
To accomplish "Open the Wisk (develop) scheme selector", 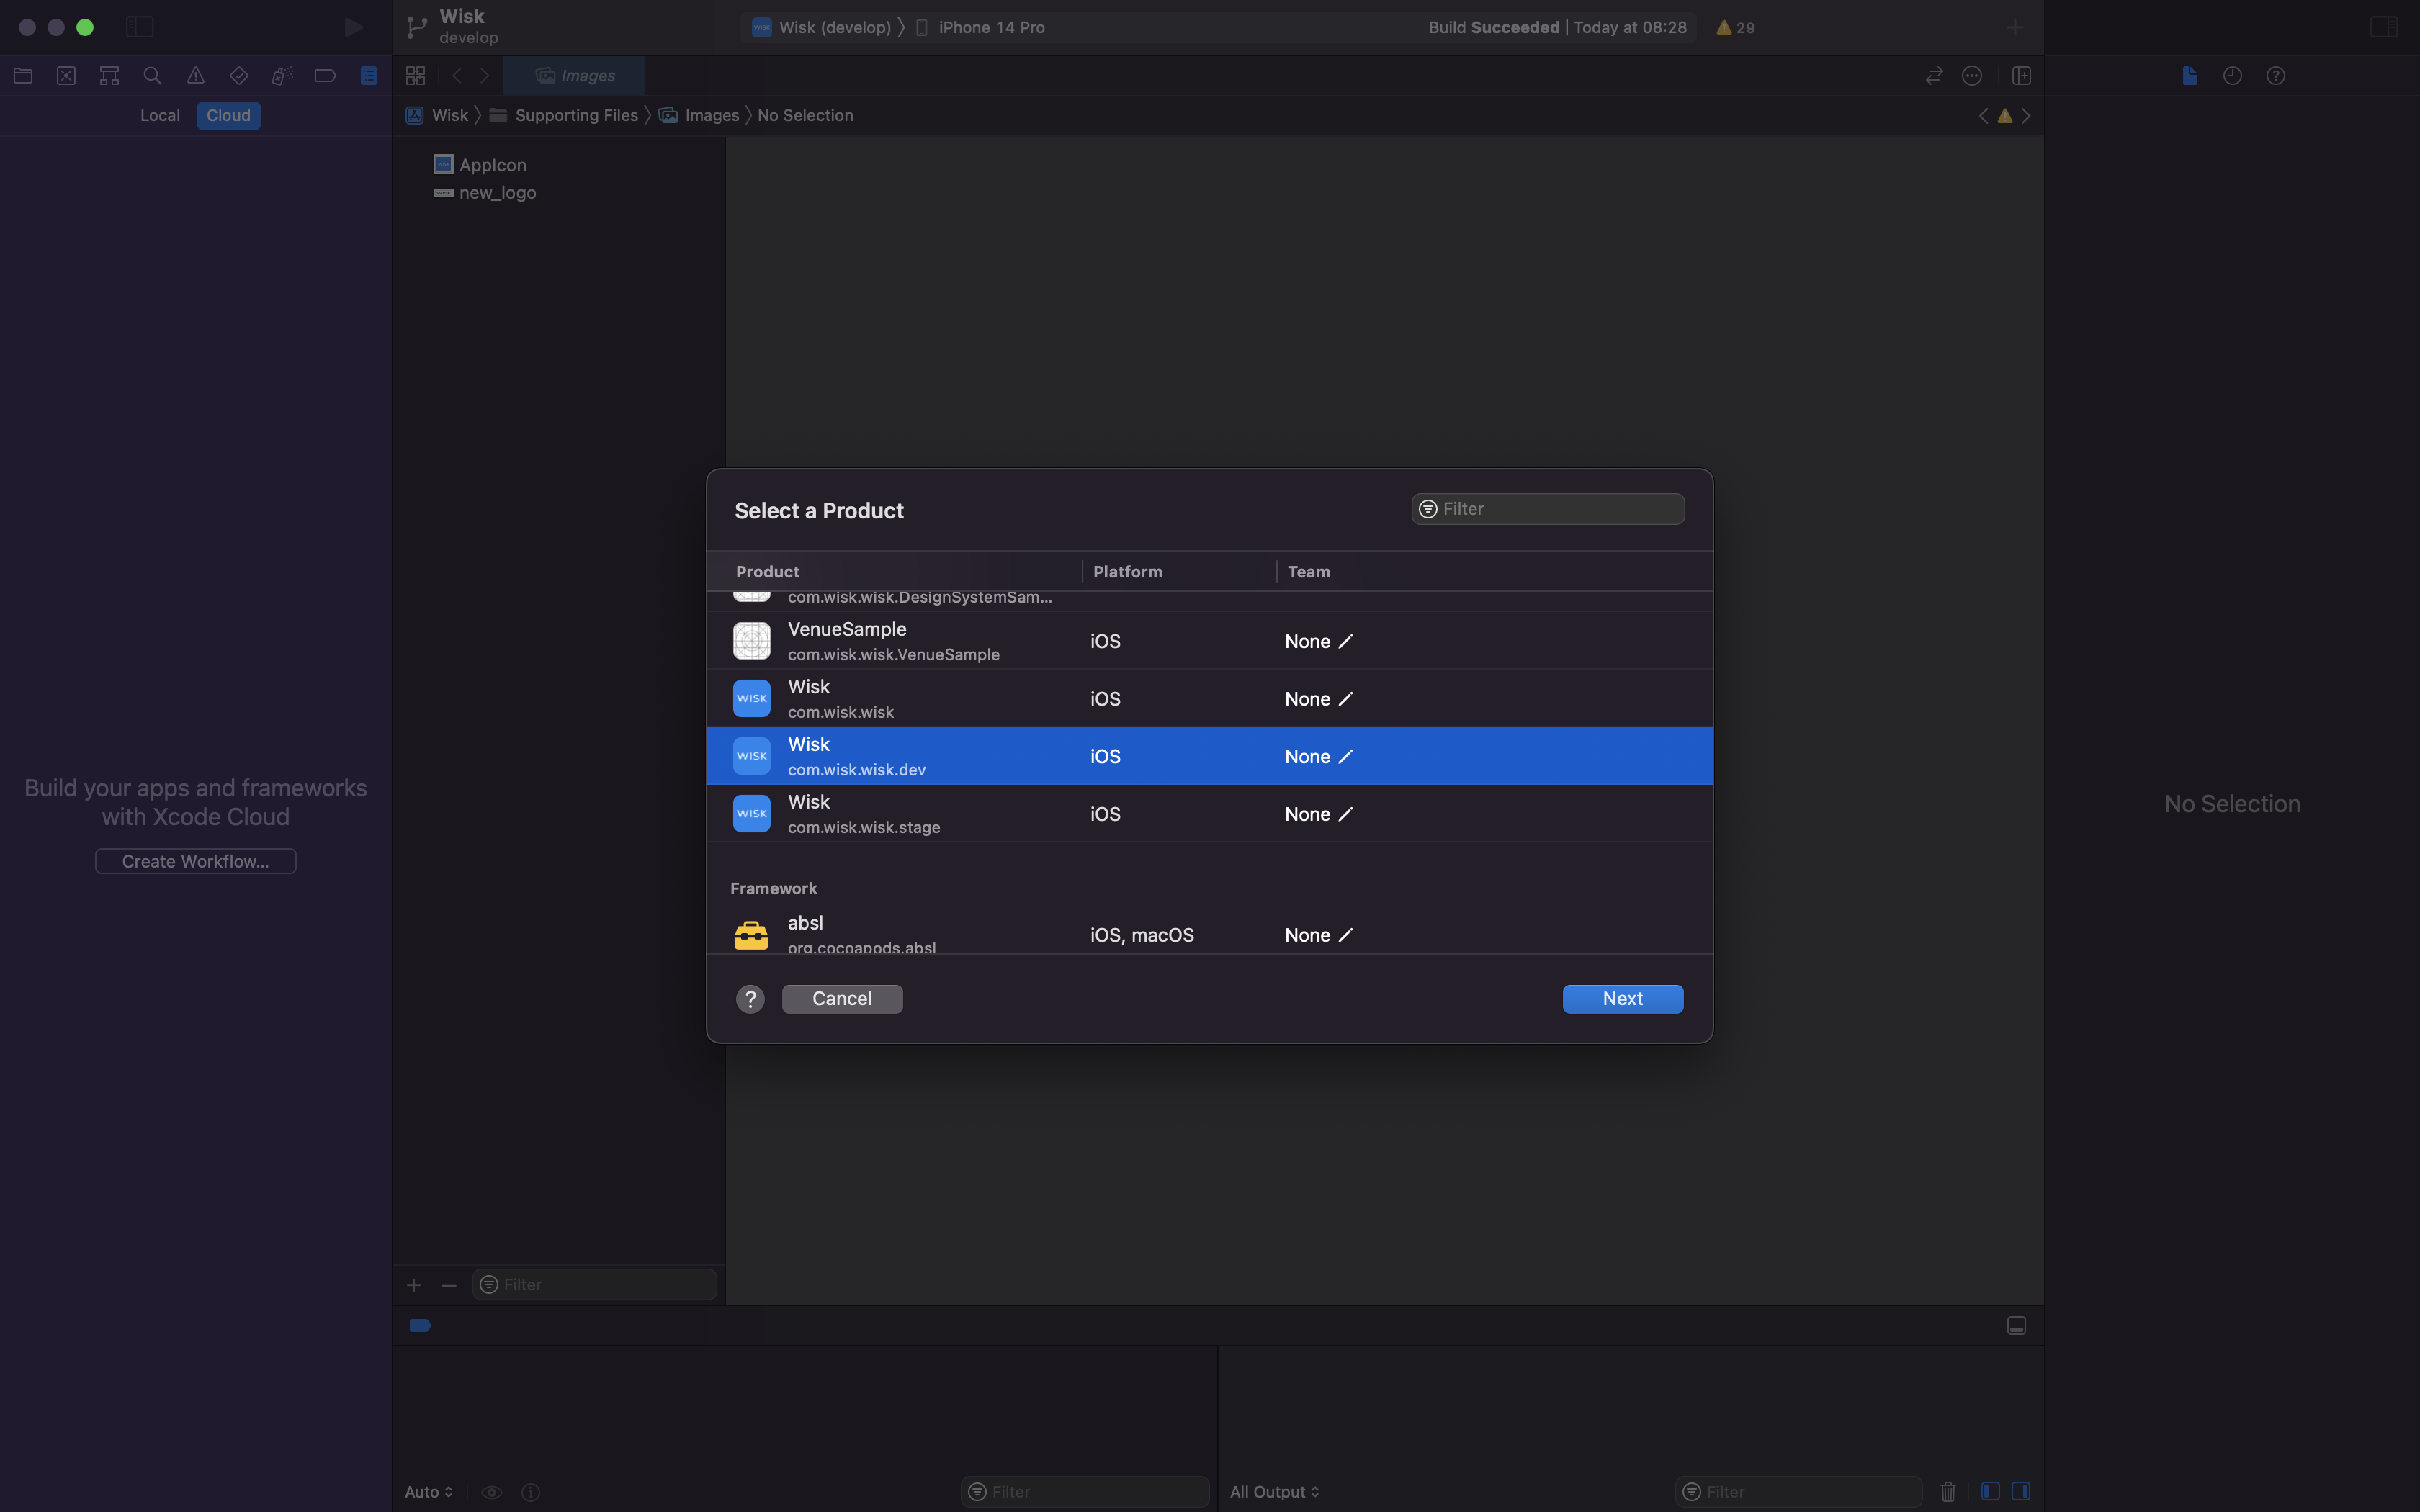I will tap(822, 27).
